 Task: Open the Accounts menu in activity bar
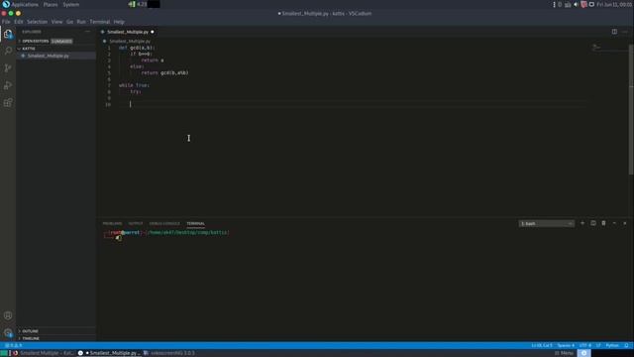[8, 315]
